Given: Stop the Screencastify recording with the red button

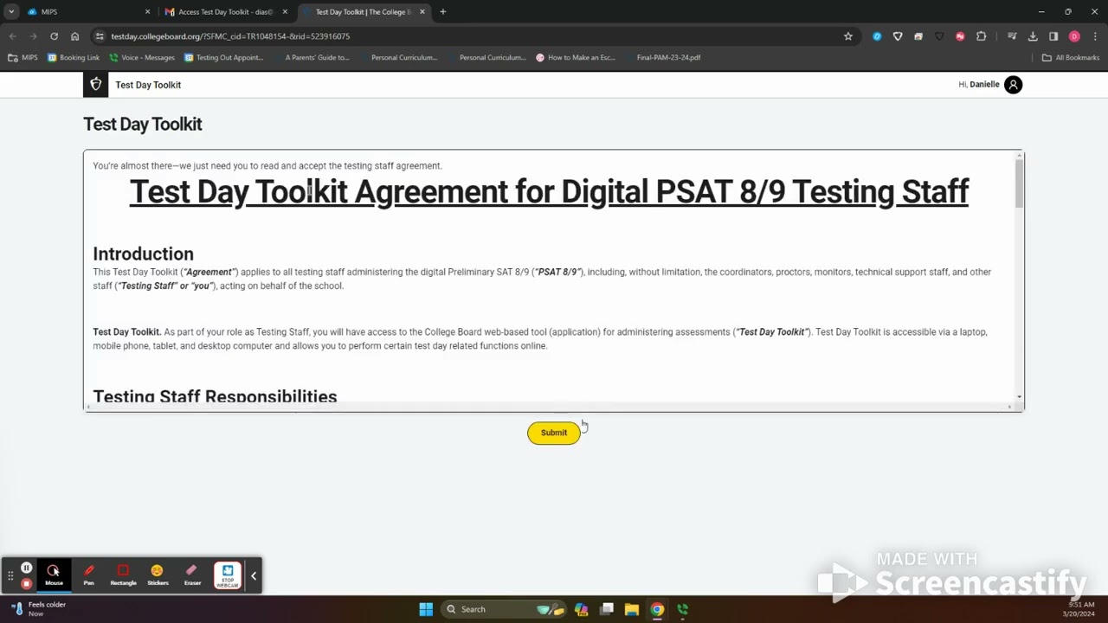Looking at the screenshot, I should 27,583.
